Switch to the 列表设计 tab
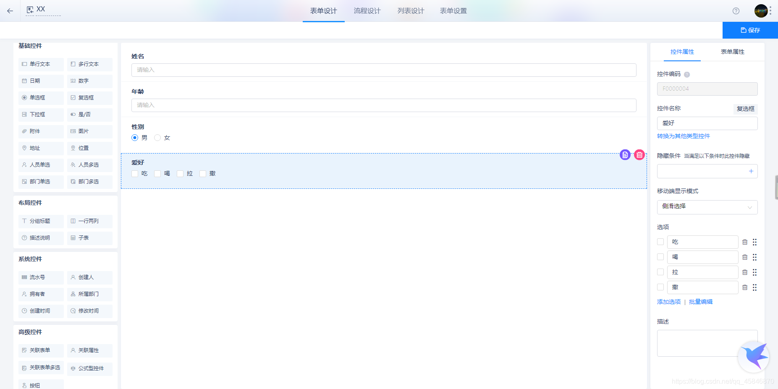The height and width of the screenshot is (389, 778). pos(411,11)
